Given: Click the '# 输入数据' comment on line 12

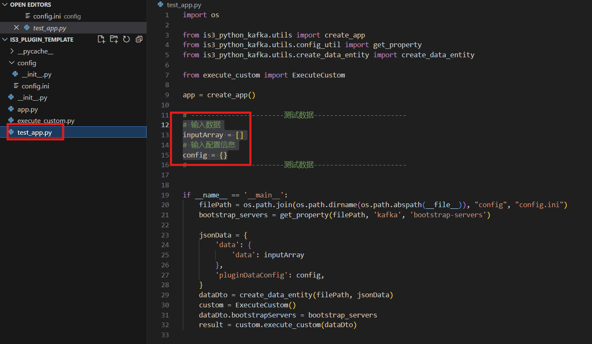Looking at the screenshot, I should pyautogui.click(x=202, y=125).
